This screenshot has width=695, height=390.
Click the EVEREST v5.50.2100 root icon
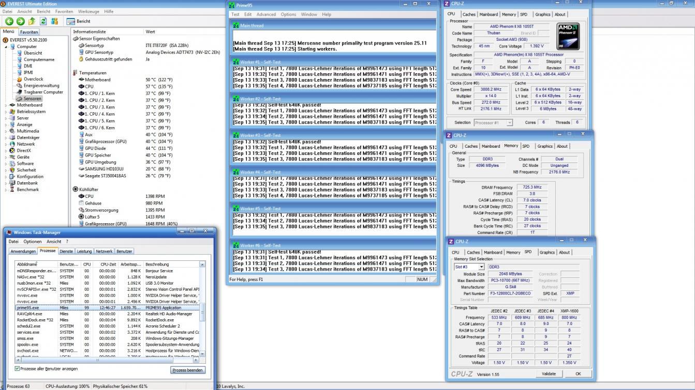6,40
